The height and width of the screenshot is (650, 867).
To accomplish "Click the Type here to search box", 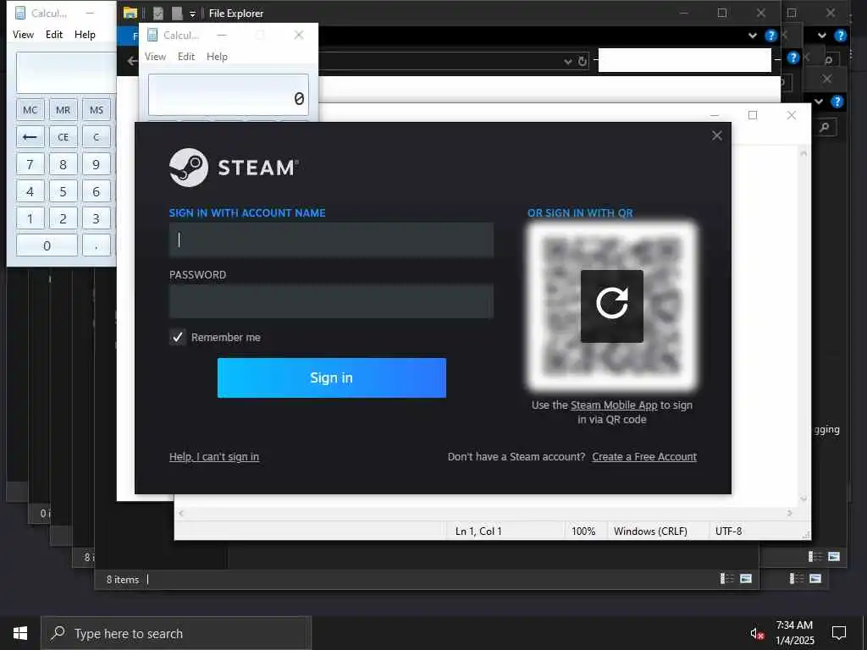I will click(176, 633).
